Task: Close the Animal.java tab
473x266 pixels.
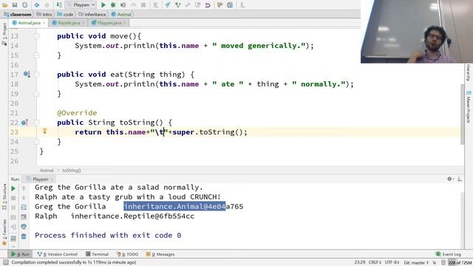Action: pyautogui.click(x=44, y=23)
